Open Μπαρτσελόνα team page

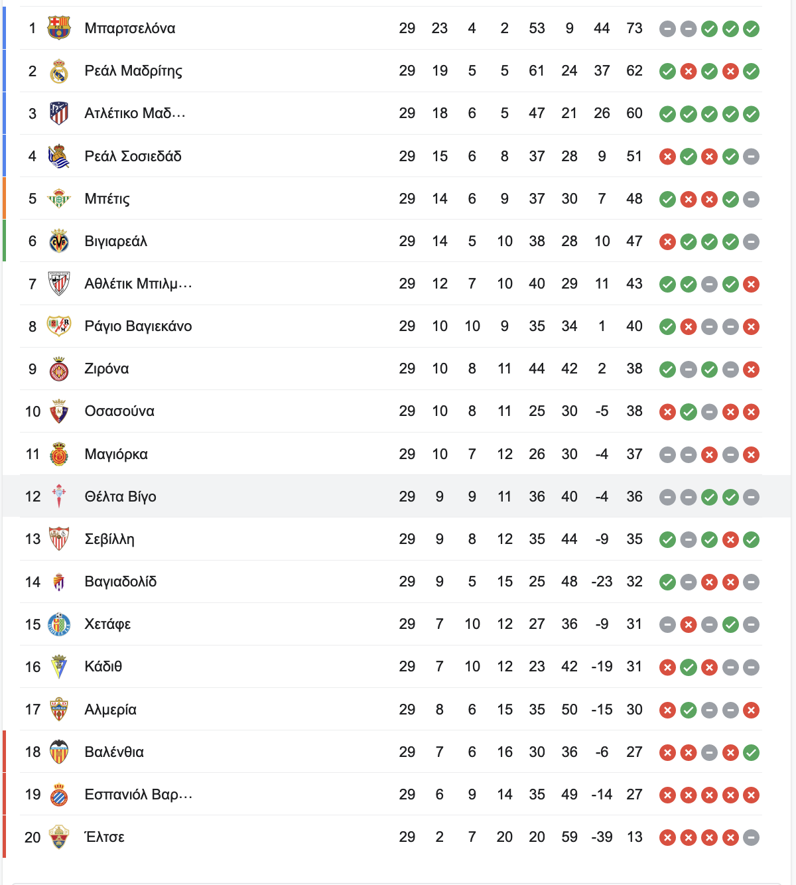point(130,29)
